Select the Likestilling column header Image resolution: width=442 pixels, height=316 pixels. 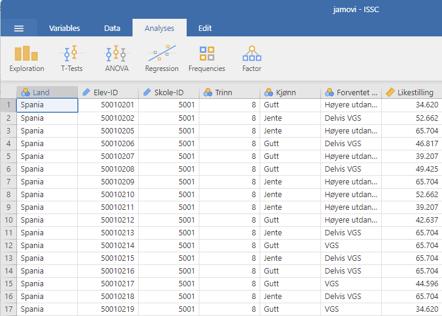coord(412,92)
